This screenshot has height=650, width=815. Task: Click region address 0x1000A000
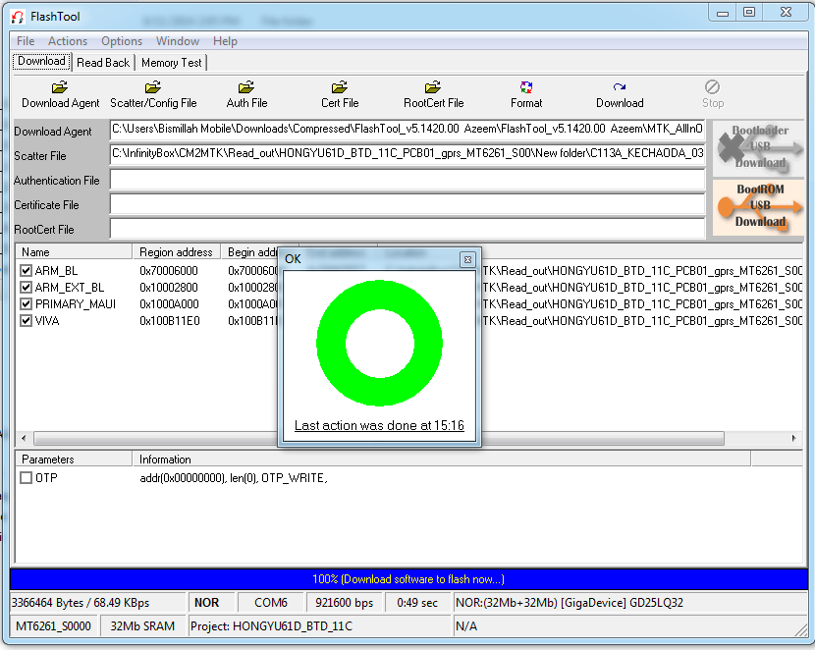(169, 304)
